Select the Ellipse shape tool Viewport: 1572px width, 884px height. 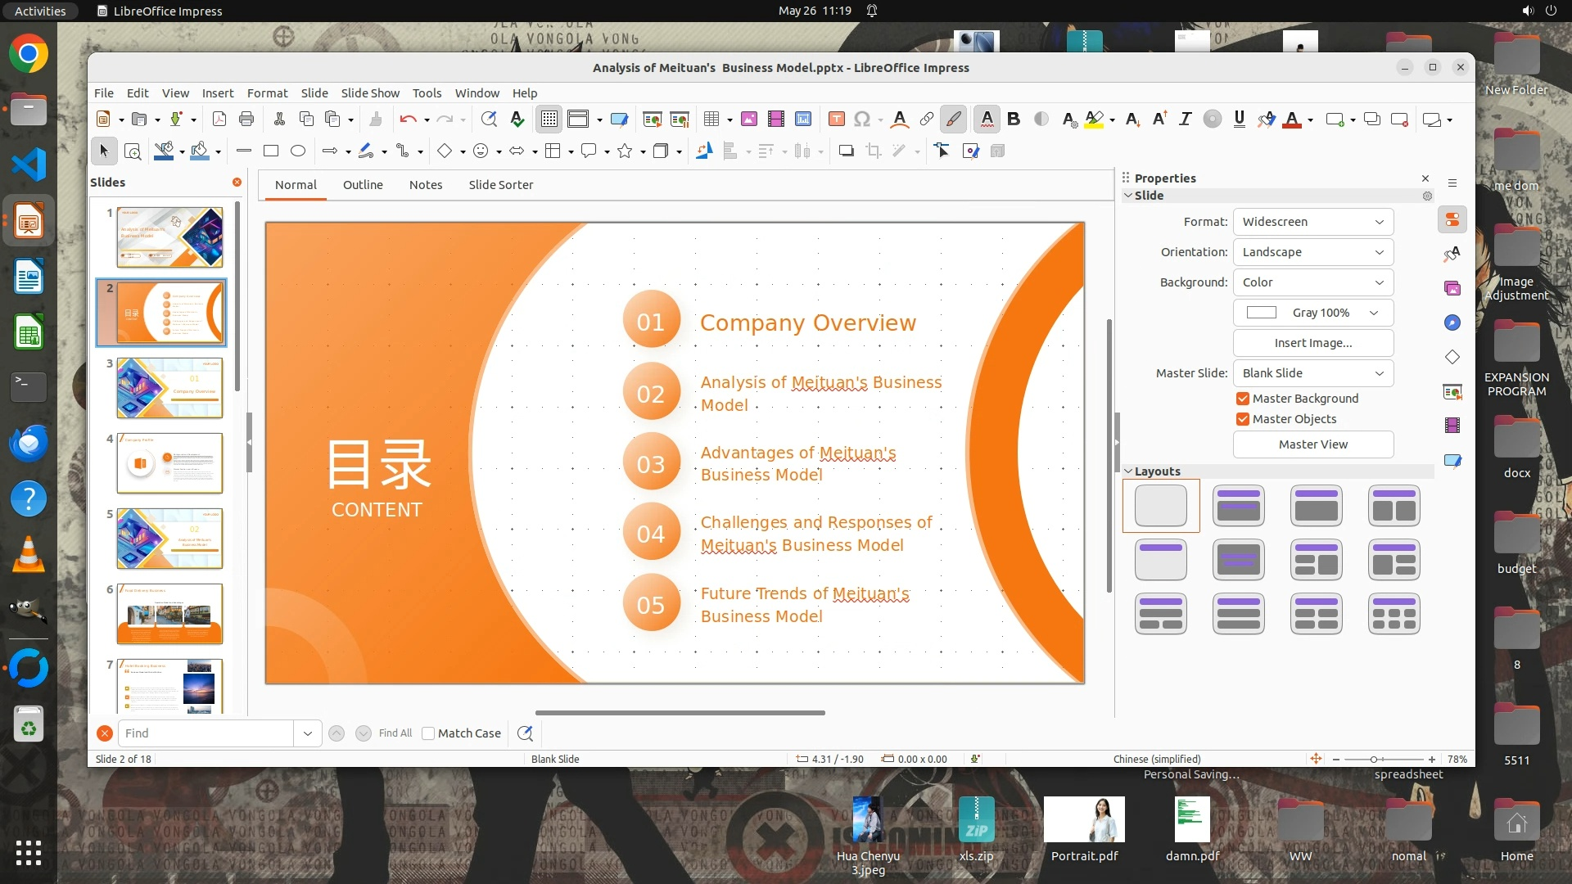[x=298, y=151]
